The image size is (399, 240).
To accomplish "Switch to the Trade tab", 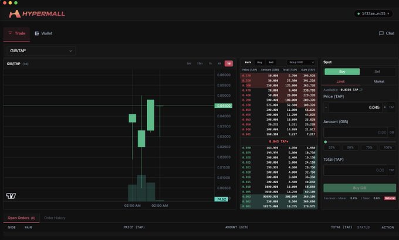I will 17,33.
